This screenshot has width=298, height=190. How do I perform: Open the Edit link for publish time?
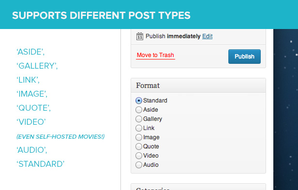pos(208,36)
